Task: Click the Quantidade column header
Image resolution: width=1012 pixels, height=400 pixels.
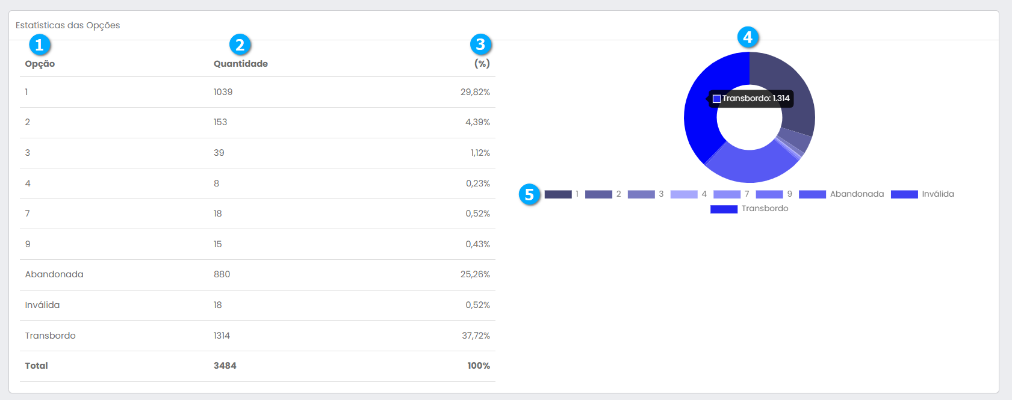Action: (x=241, y=64)
